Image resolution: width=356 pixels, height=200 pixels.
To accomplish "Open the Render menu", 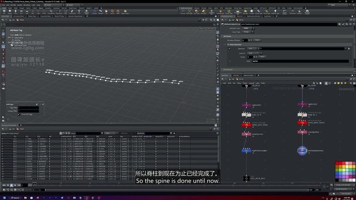I will pyautogui.click(x=13, y=5).
